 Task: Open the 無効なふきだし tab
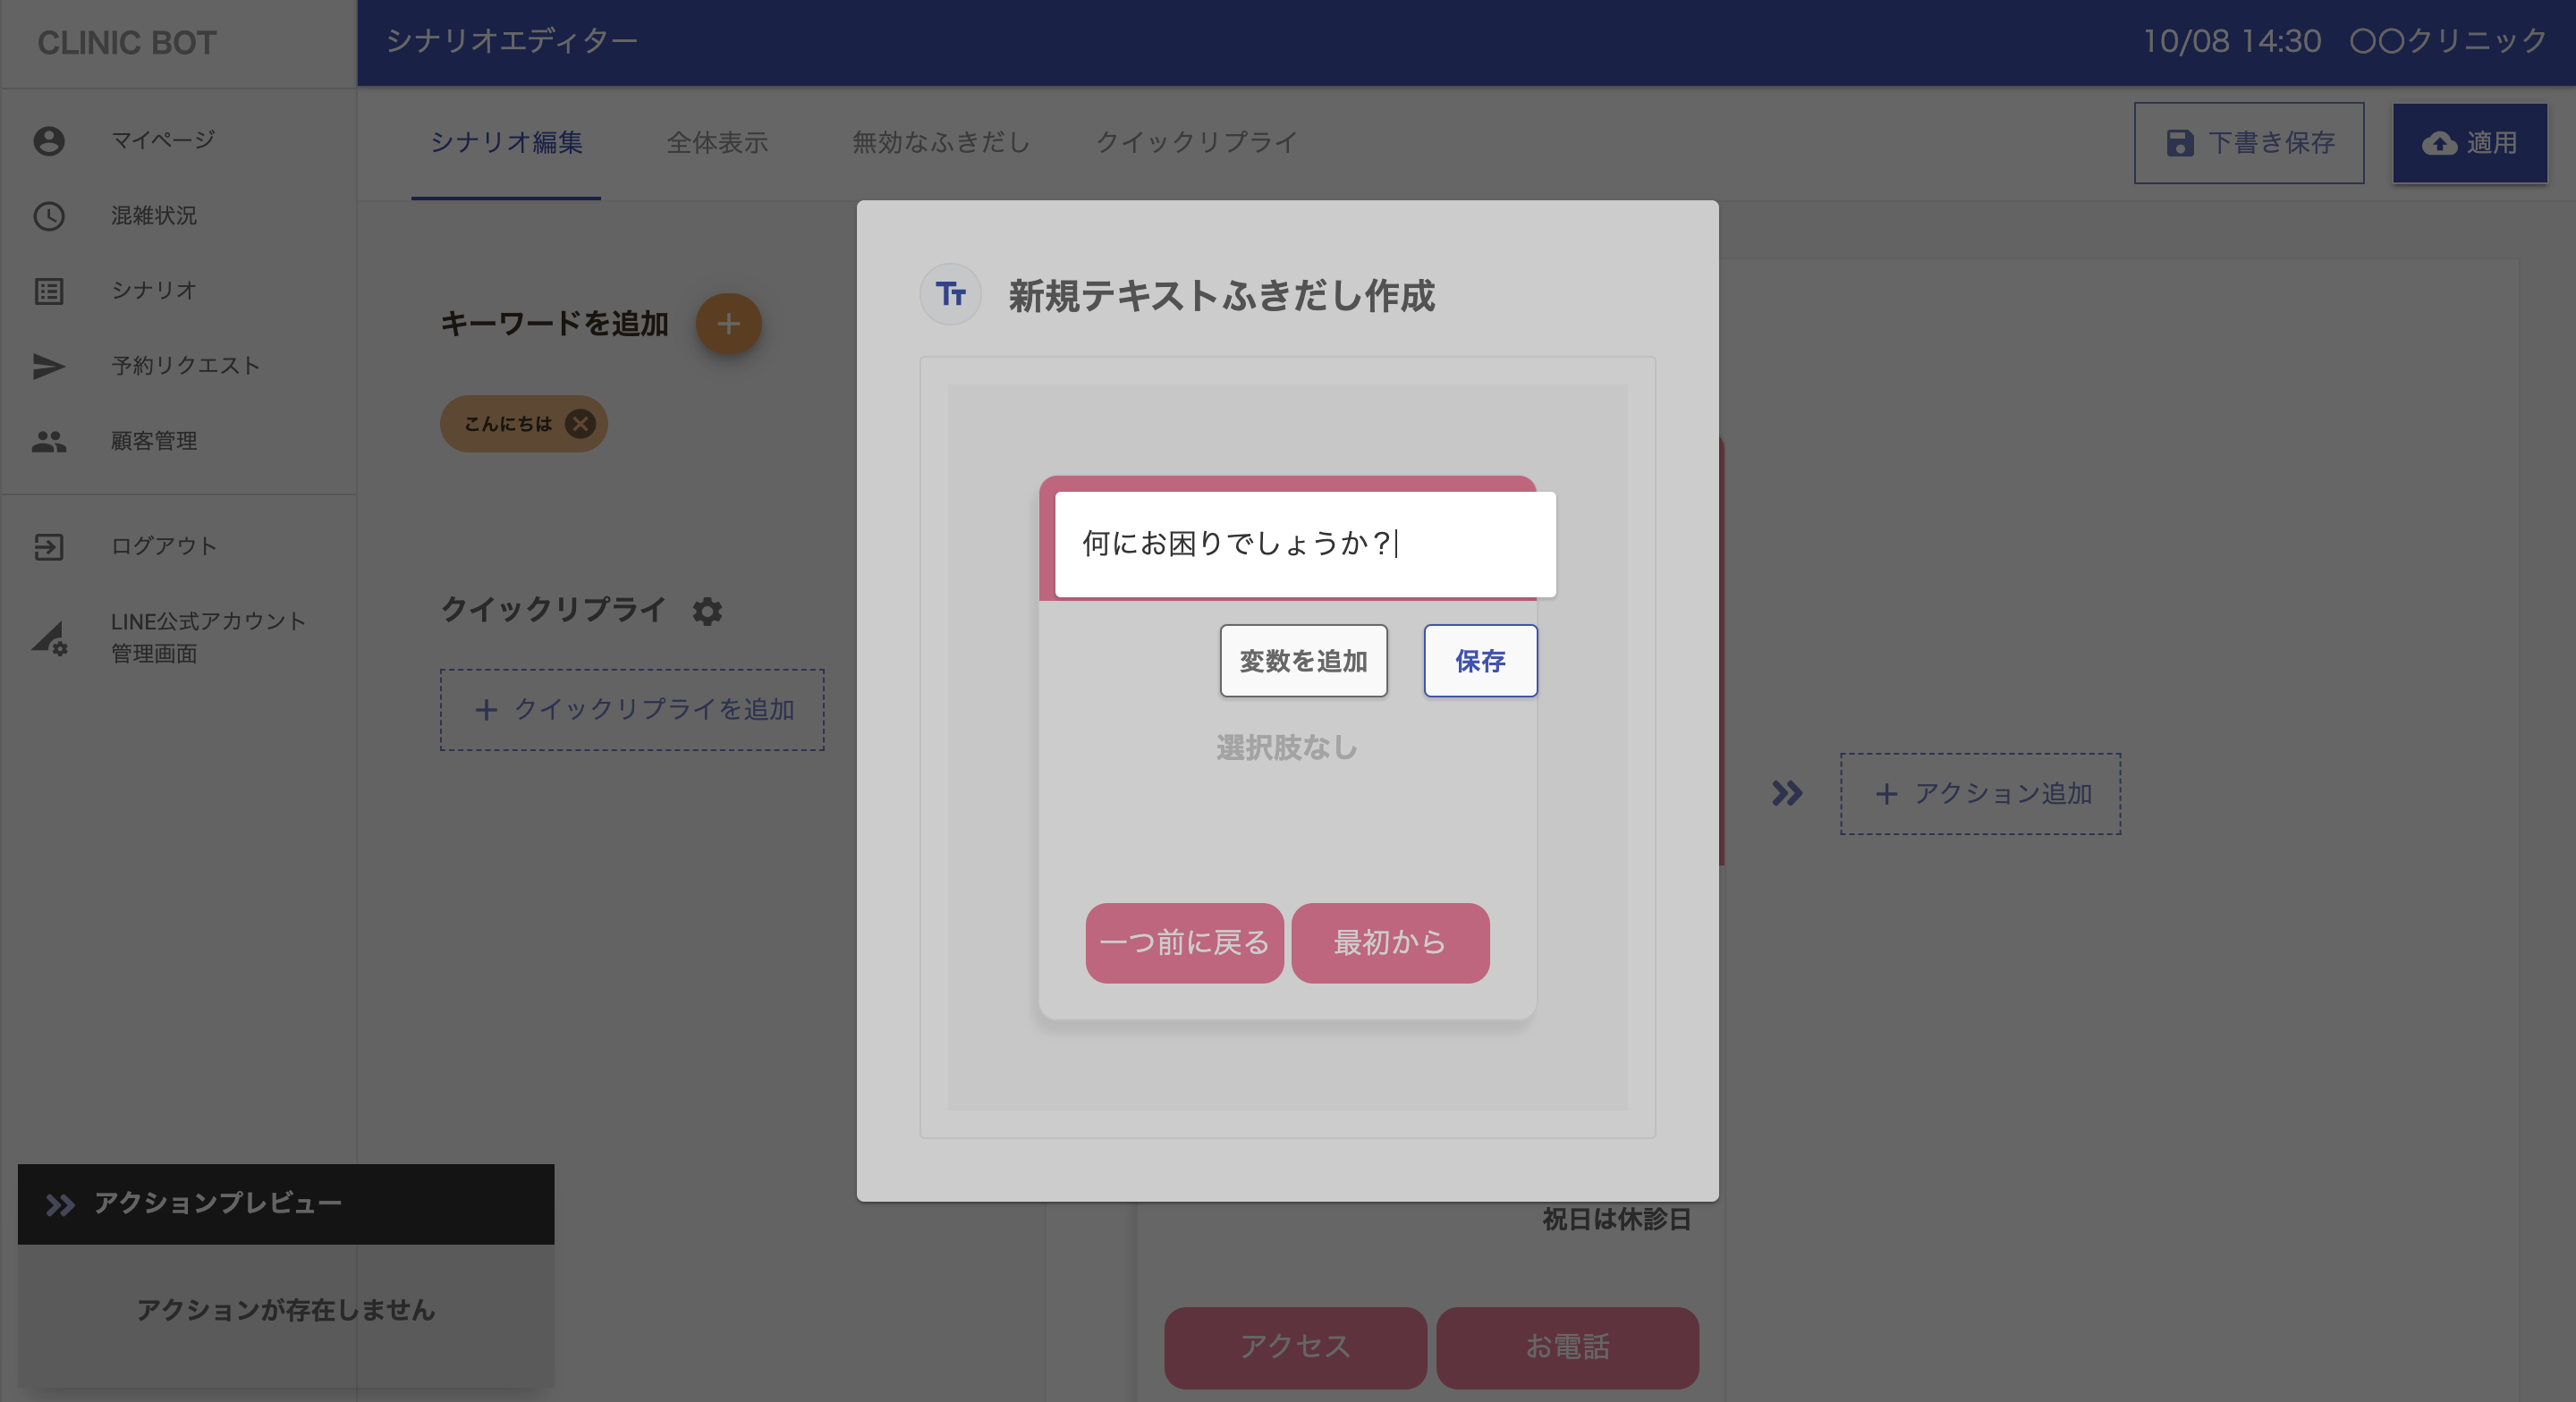pyautogui.click(x=940, y=143)
